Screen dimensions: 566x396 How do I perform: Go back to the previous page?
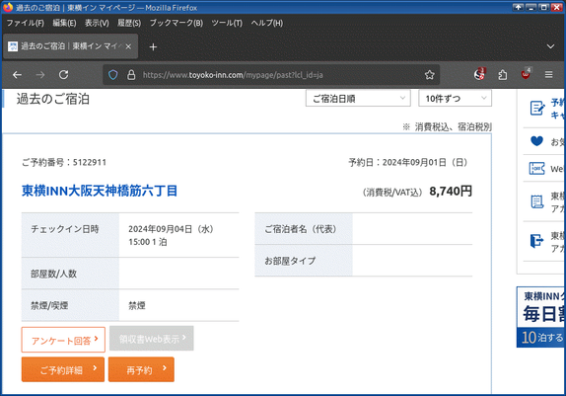click(x=17, y=75)
